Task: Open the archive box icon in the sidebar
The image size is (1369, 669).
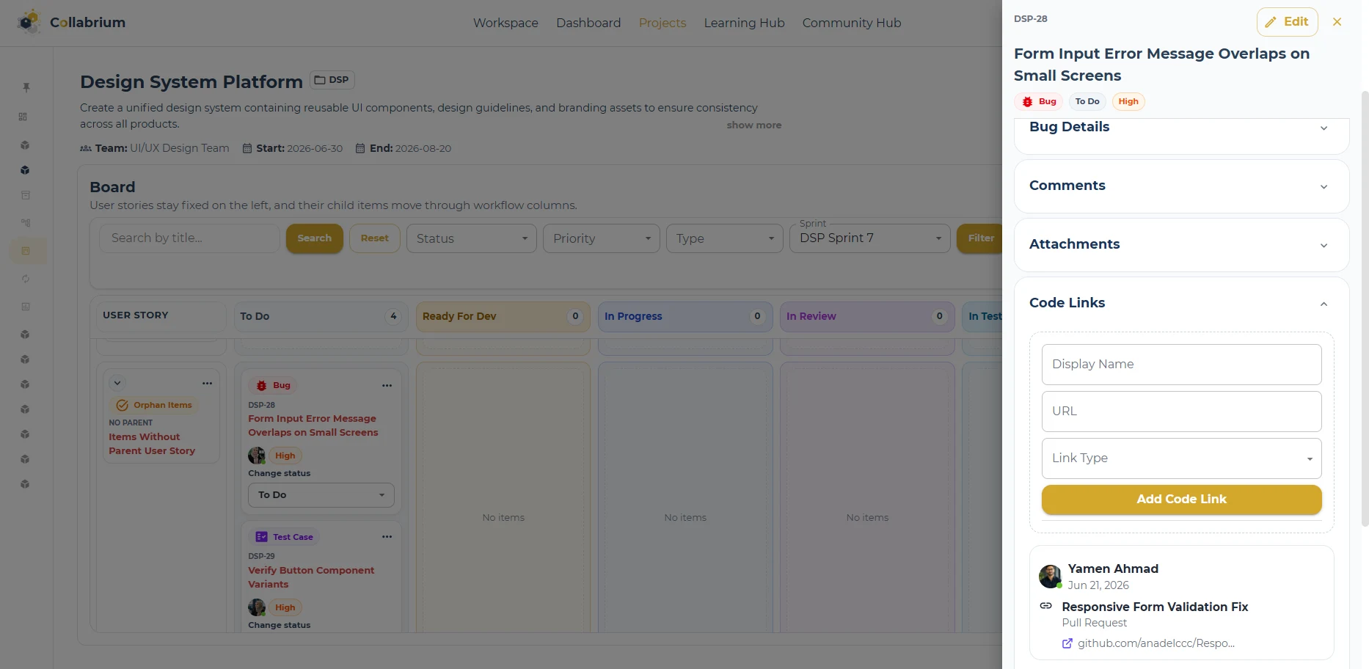Action: pyautogui.click(x=26, y=195)
